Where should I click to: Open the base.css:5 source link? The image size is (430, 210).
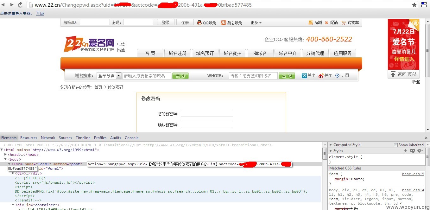click(x=413, y=174)
